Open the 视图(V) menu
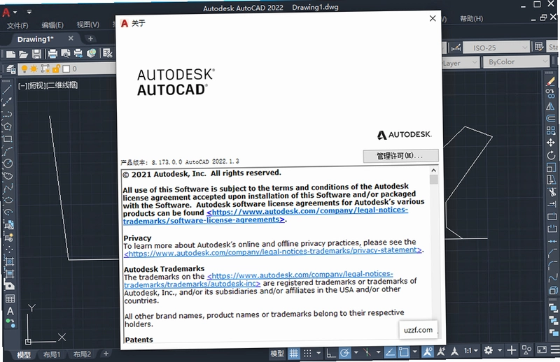The image size is (560, 362). [88, 24]
